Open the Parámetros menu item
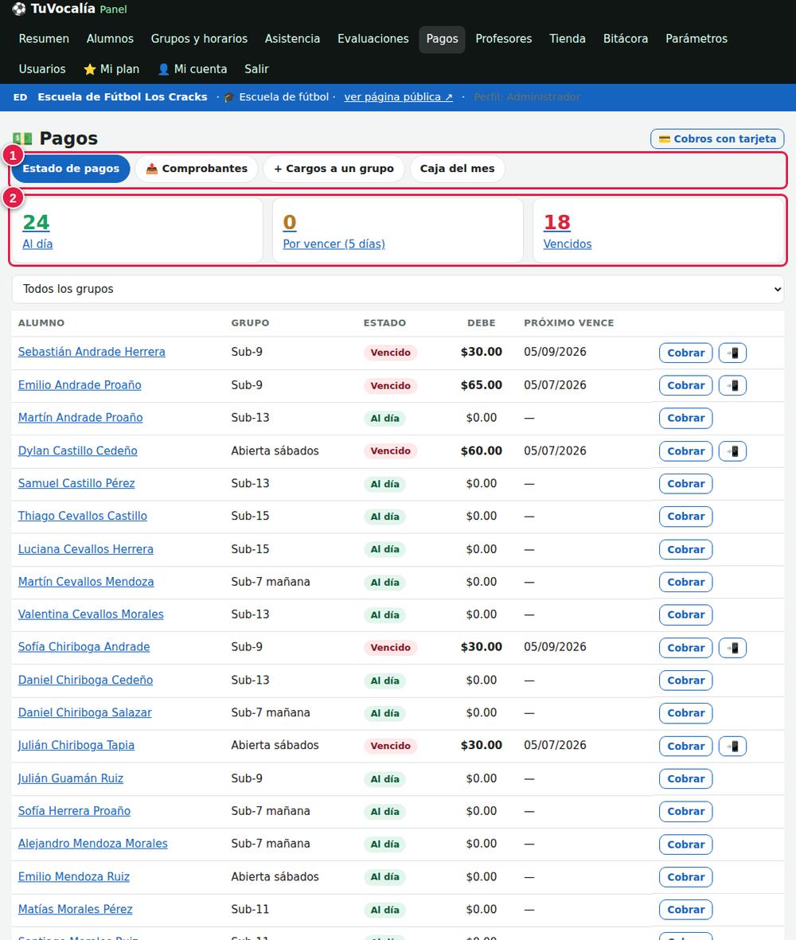The height and width of the screenshot is (940, 796). [x=696, y=39]
